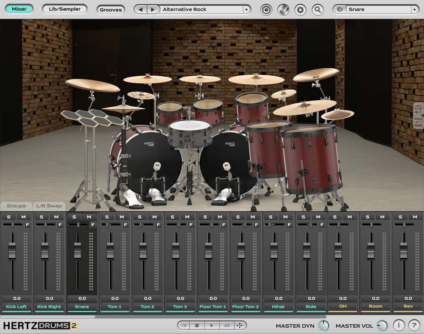Open the Groups panel

pyautogui.click(x=16, y=206)
